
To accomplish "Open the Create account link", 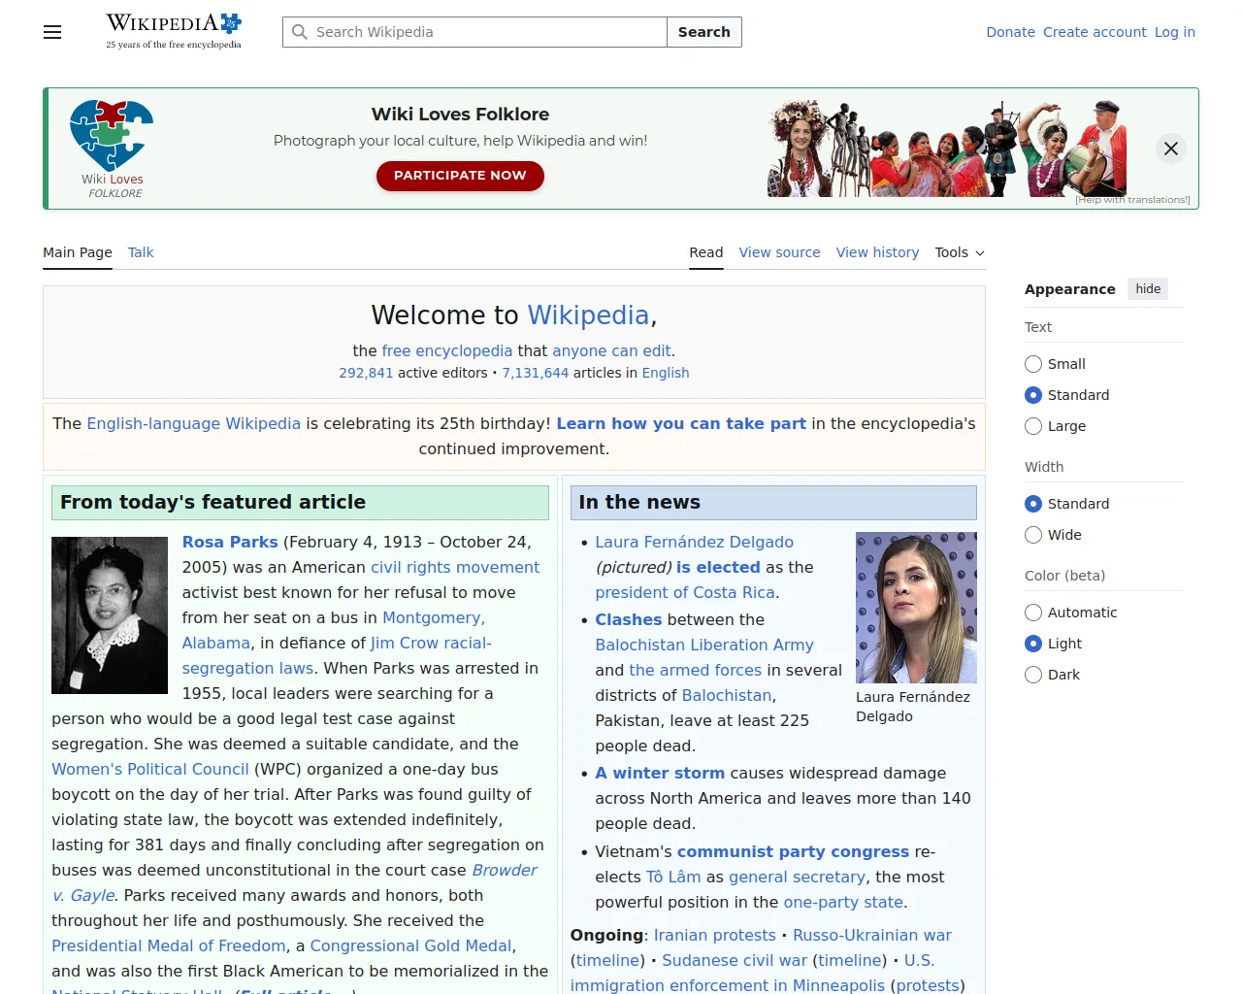I will tap(1095, 32).
